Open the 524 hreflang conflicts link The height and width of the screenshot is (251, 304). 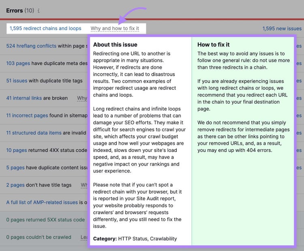click(x=31, y=46)
